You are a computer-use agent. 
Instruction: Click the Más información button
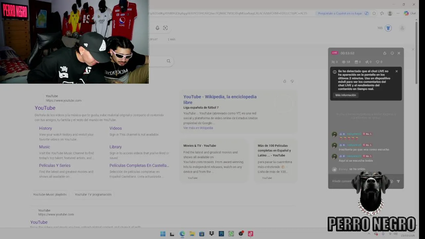point(346,95)
